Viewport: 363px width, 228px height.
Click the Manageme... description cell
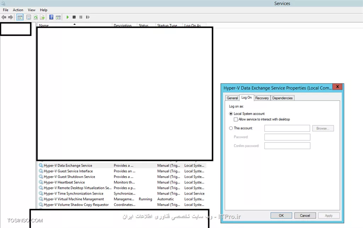click(x=124, y=199)
